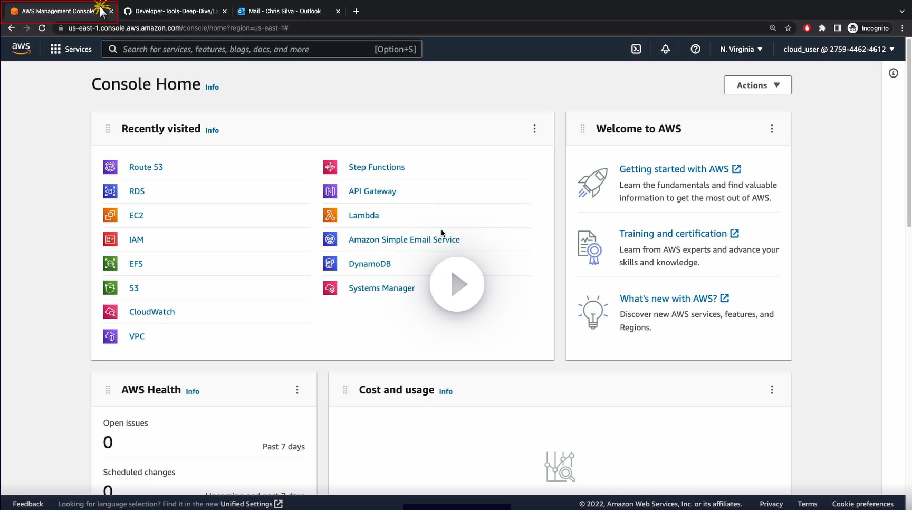
Task: Open the Route 53 service icon
Action: (x=110, y=167)
